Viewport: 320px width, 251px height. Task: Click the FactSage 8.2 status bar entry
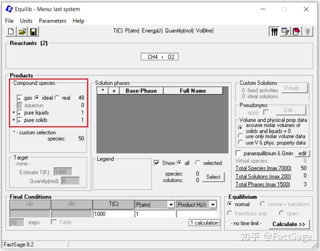[34, 244]
